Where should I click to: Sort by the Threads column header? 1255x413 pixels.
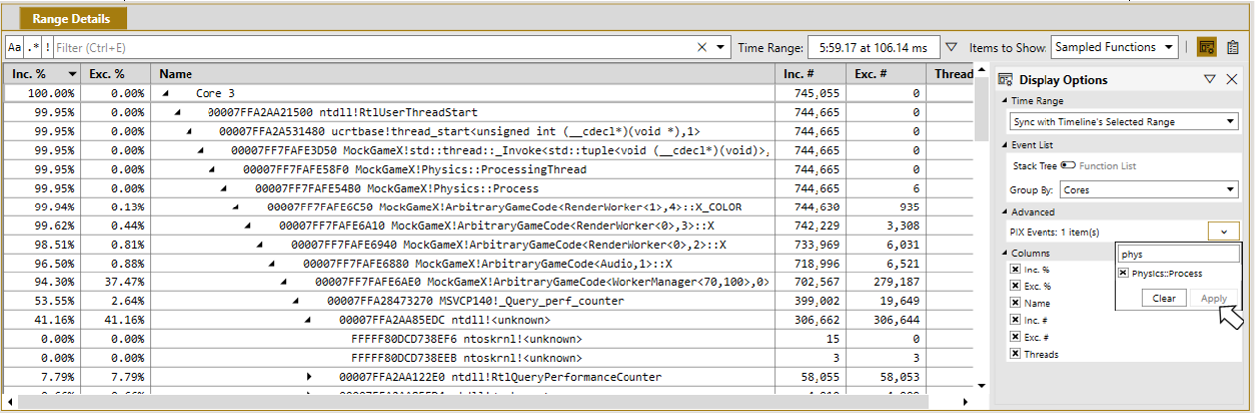pyautogui.click(x=952, y=74)
